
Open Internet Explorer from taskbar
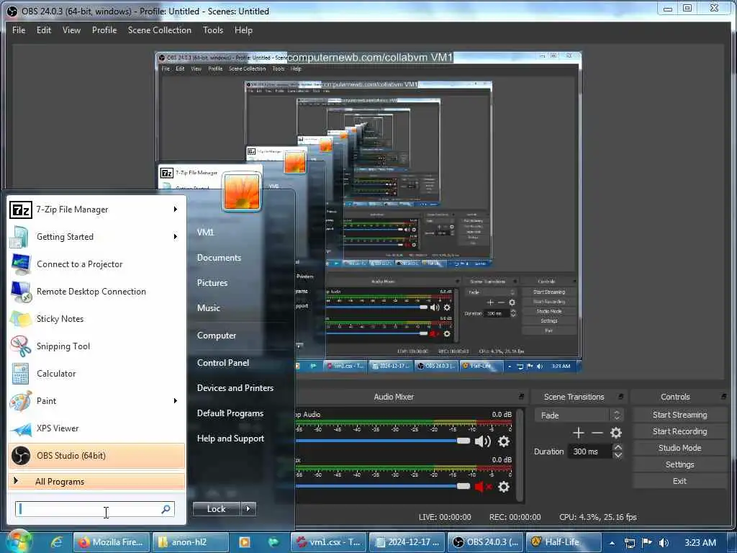56,542
